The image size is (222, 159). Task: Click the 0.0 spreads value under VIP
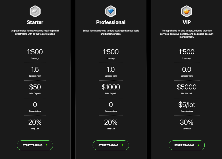tap(187, 69)
